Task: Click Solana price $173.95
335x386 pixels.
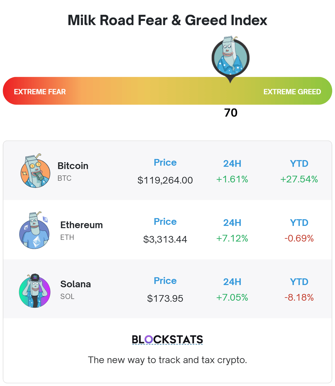Action: click(x=165, y=298)
